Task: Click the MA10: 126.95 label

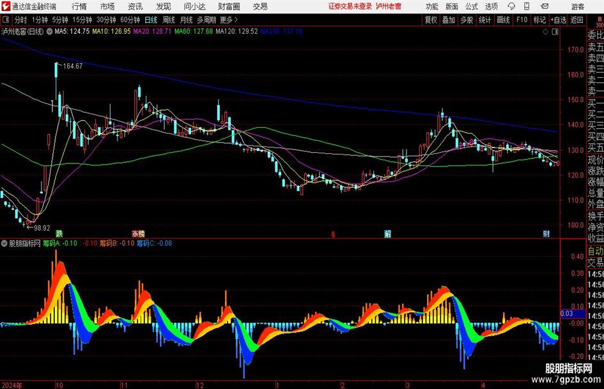Action: pos(111,31)
